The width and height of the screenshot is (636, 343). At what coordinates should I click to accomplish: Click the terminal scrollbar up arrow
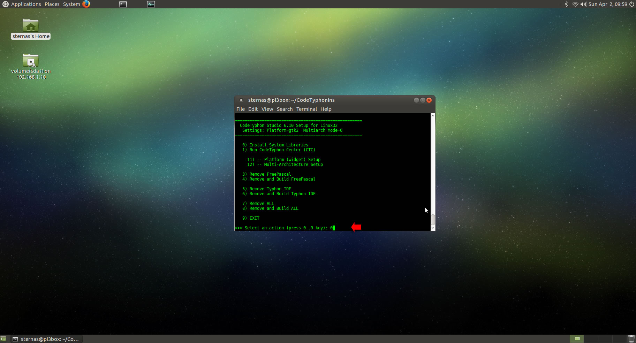coord(433,115)
